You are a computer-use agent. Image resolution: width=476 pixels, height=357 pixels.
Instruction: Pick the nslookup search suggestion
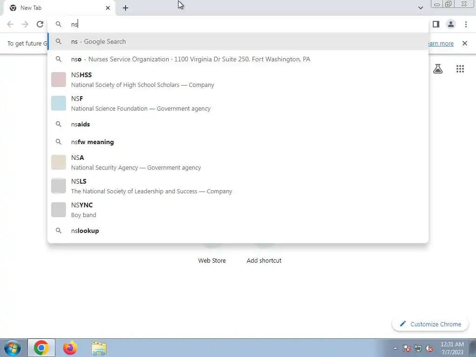click(238, 231)
